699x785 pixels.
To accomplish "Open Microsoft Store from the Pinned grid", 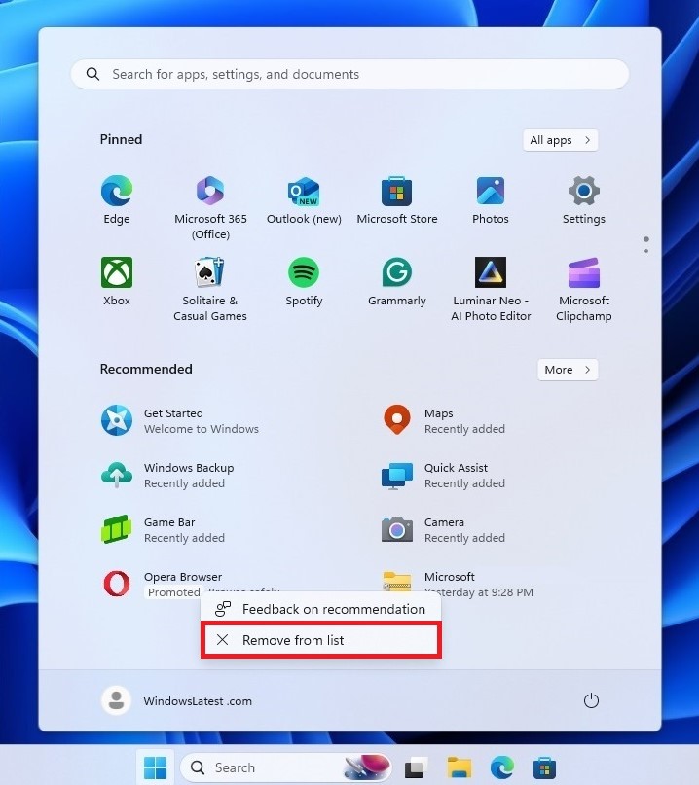I will pos(397,200).
